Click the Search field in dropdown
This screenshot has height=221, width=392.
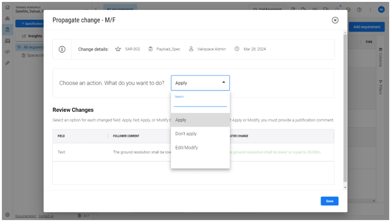[x=200, y=102]
